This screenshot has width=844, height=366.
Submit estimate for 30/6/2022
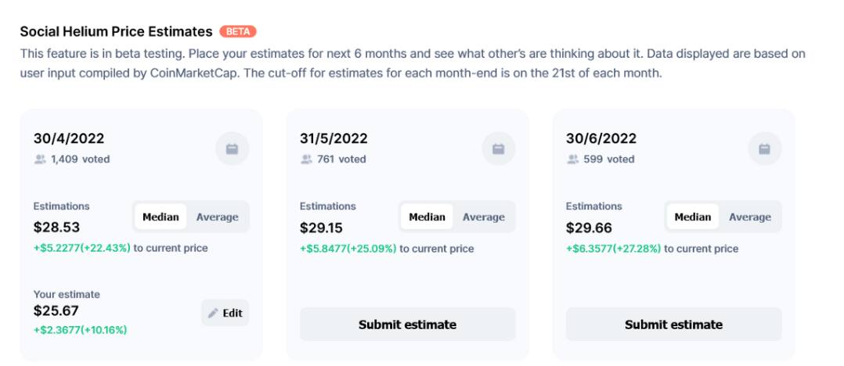pyautogui.click(x=673, y=325)
